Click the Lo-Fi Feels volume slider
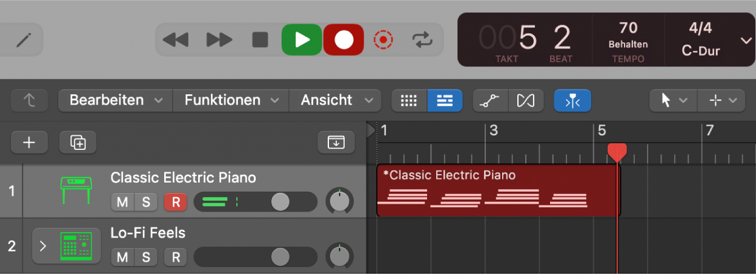Image resolution: width=756 pixels, height=275 pixels. click(280, 257)
